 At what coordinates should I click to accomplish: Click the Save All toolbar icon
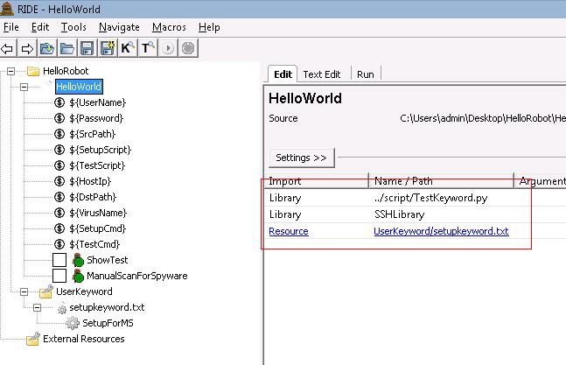pyautogui.click(x=108, y=48)
